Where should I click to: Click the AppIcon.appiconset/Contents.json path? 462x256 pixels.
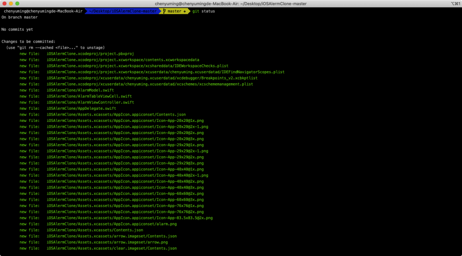tap(116, 115)
